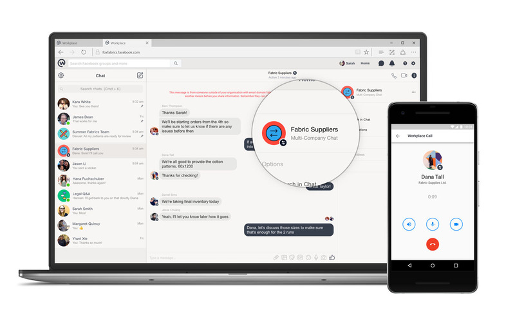Attach a file with paperclip icon
This screenshot has width=515, height=326.
click(276, 258)
